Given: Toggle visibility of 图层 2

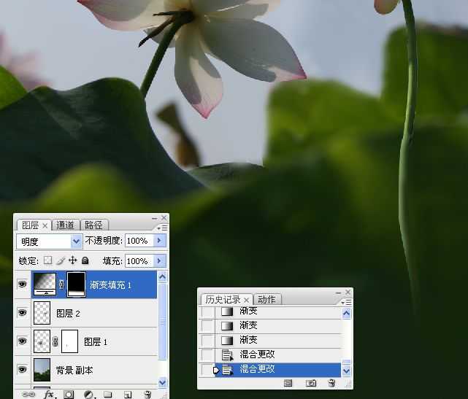Looking at the screenshot, I should click(23, 313).
